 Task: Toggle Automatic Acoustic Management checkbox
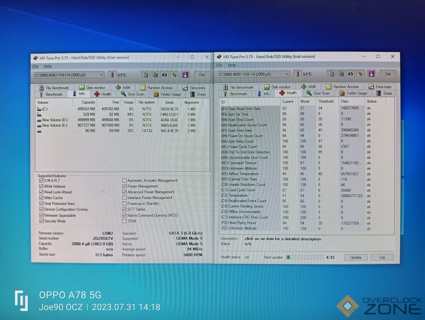click(124, 181)
